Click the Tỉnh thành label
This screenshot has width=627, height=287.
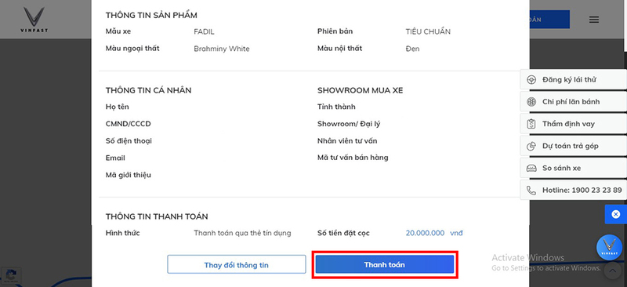[x=336, y=107]
